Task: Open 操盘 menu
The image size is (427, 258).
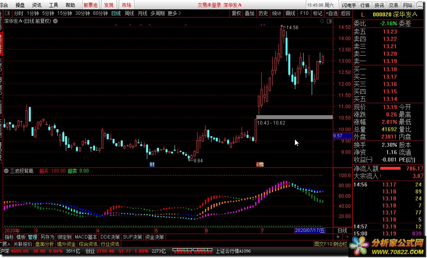Action: (x=20, y=5)
